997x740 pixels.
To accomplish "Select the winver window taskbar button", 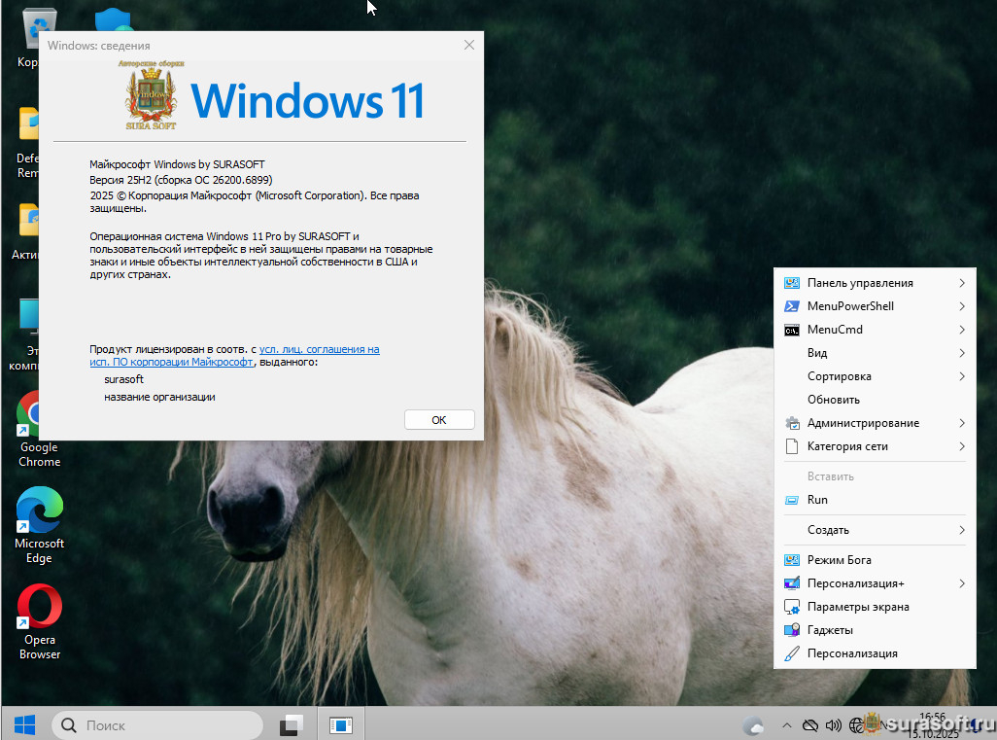I will click(341, 724).
